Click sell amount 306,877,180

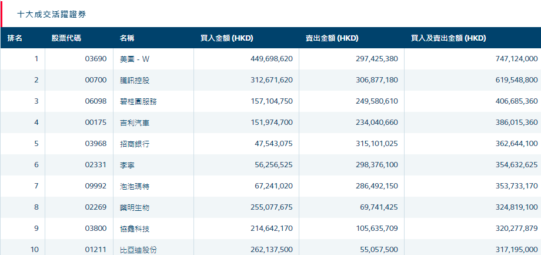click(x=377, y=80)
